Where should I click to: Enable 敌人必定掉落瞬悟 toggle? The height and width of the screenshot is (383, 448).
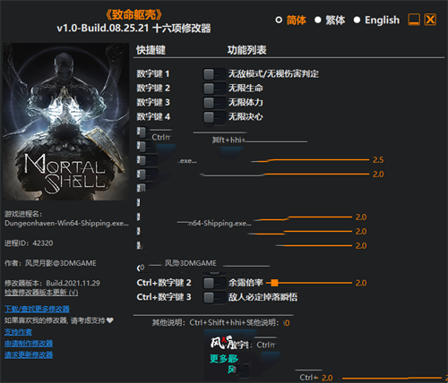pyautogui.click(x=214, y=297)
